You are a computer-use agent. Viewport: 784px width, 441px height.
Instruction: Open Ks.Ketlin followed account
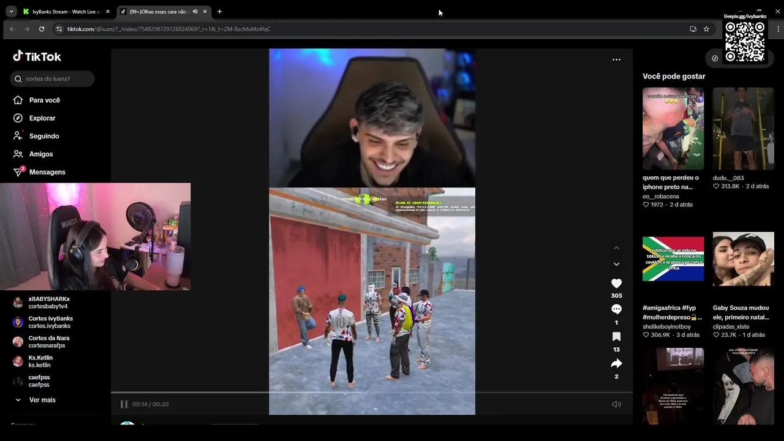[x=40, y=361]
